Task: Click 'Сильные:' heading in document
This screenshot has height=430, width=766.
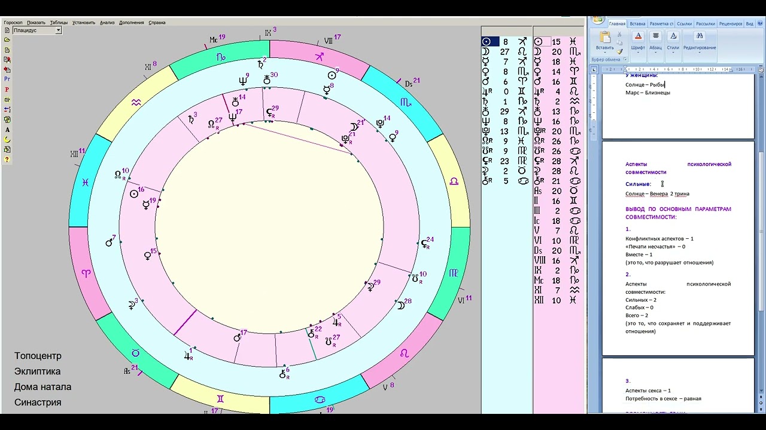Action: click(638, 184)
